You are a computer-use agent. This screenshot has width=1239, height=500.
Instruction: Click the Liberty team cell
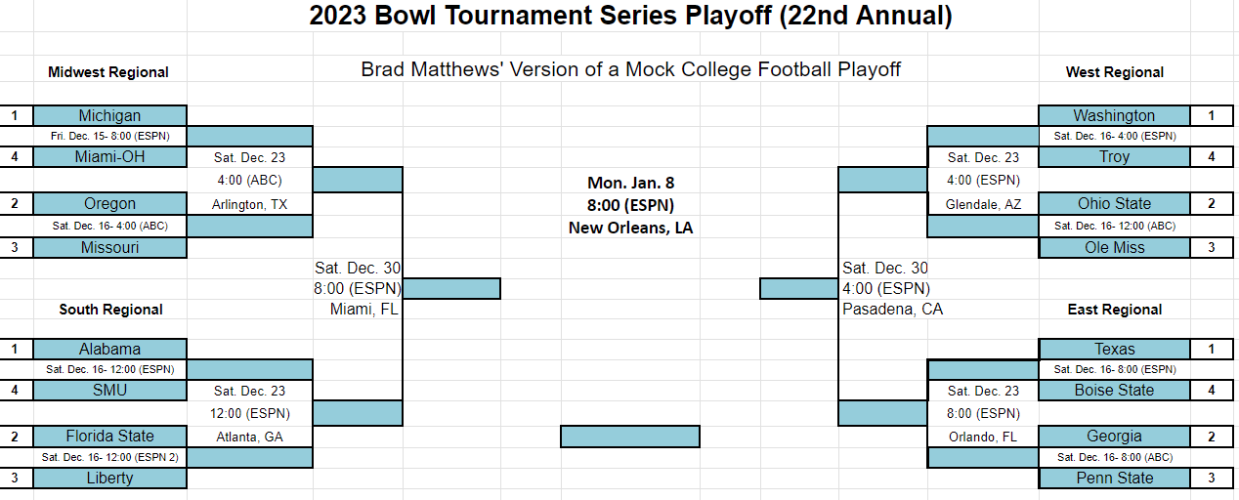point(109,478)
